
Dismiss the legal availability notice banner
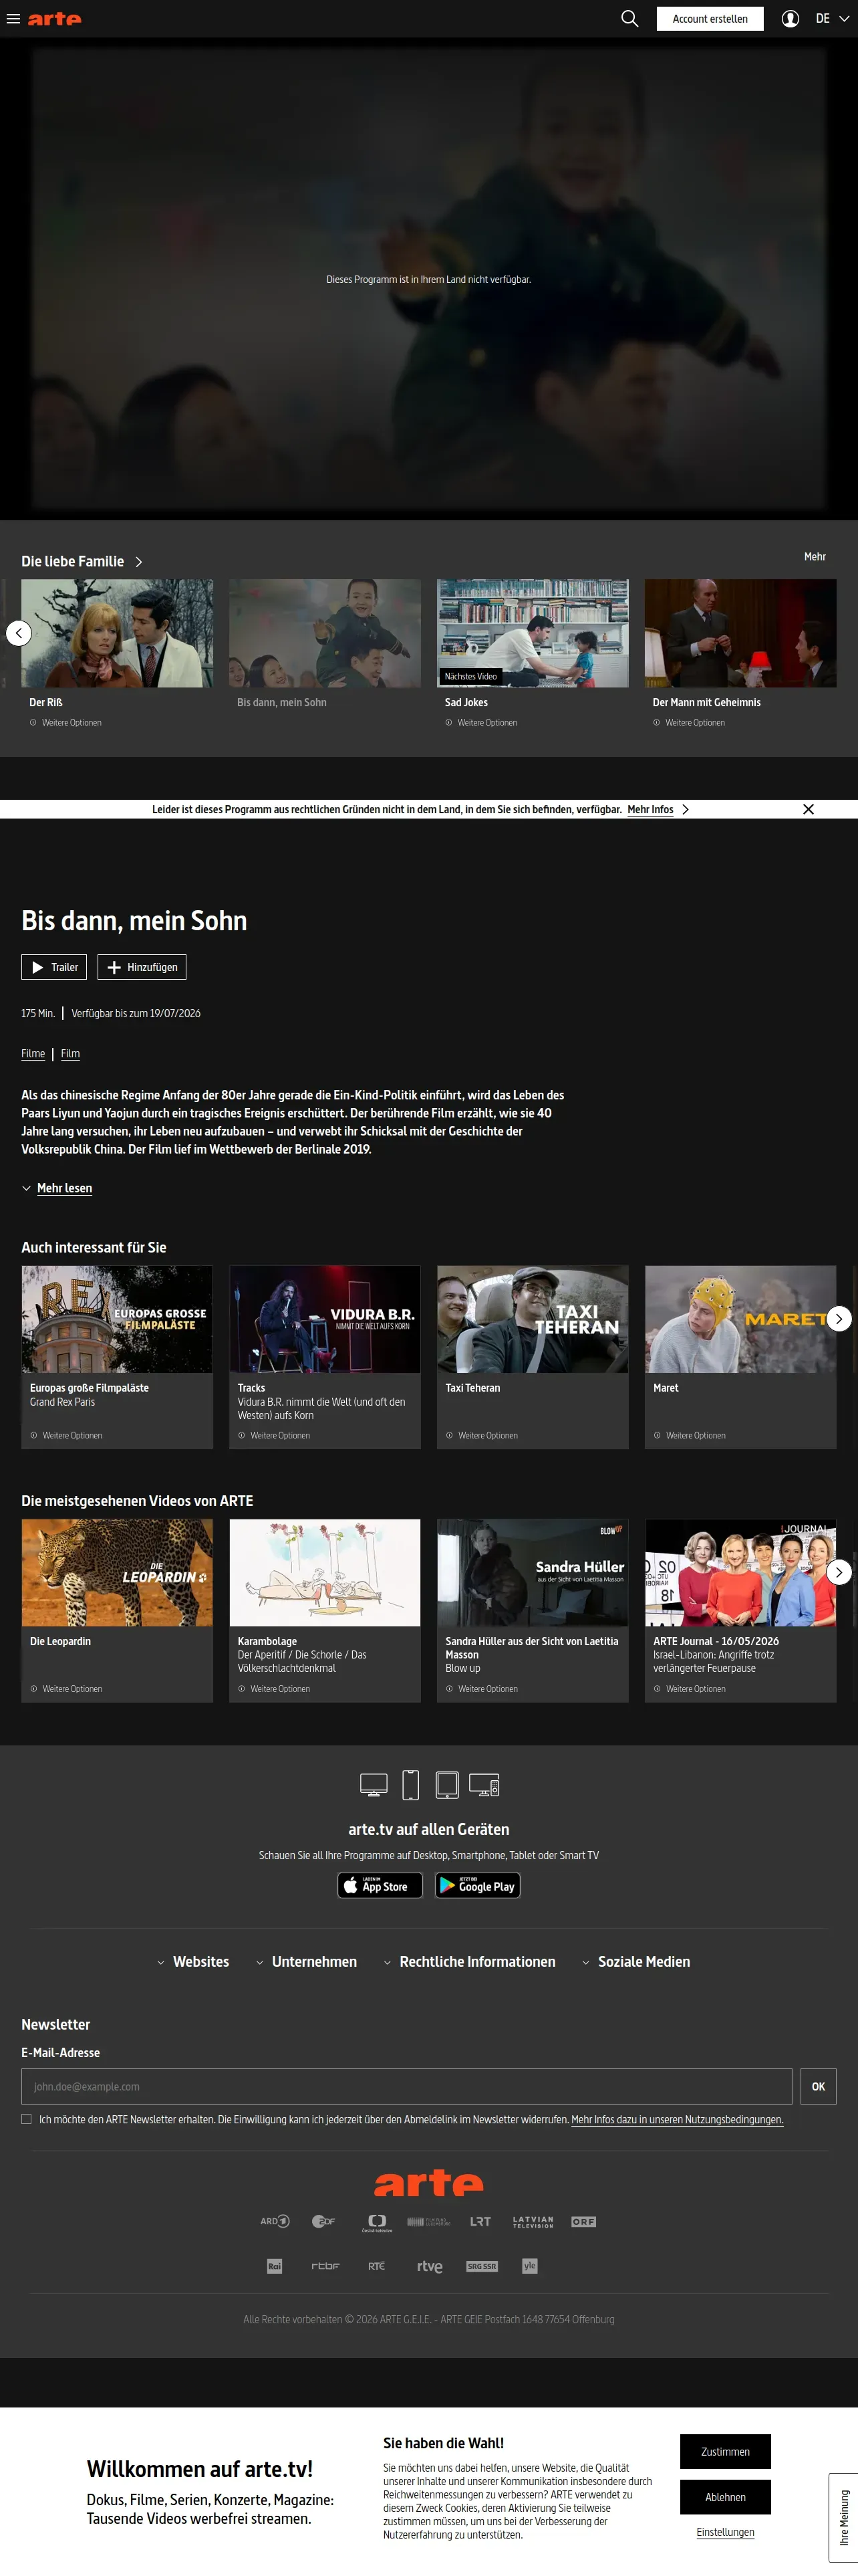(x=808, y=809)
